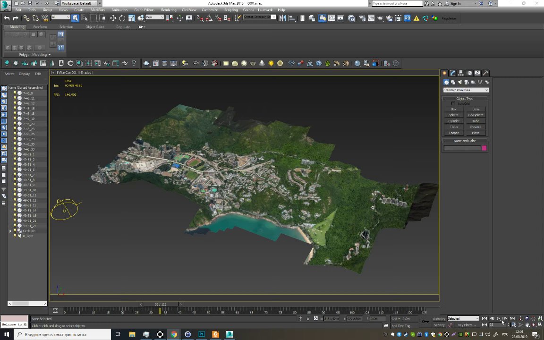This screenshot has width=544, height=340.
Task: Switch to the Freeform ribbon tab
Action: coord(40,27)
